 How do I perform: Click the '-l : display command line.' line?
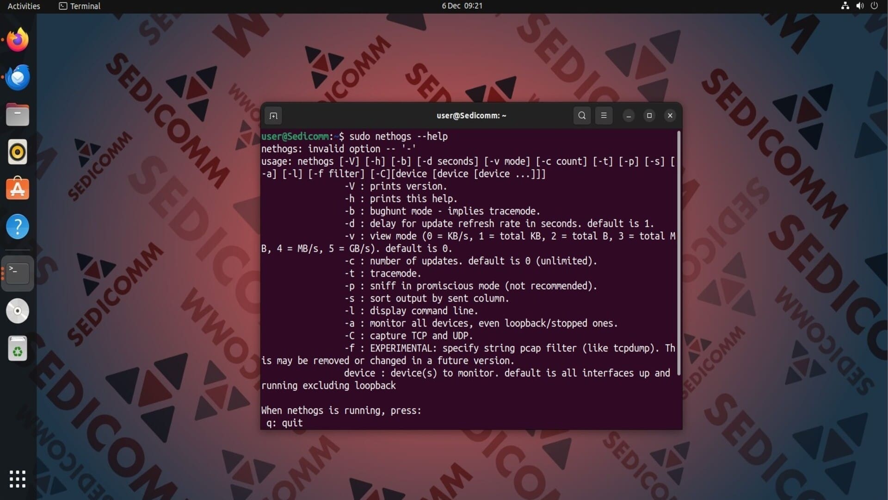(x=411, y=312)
